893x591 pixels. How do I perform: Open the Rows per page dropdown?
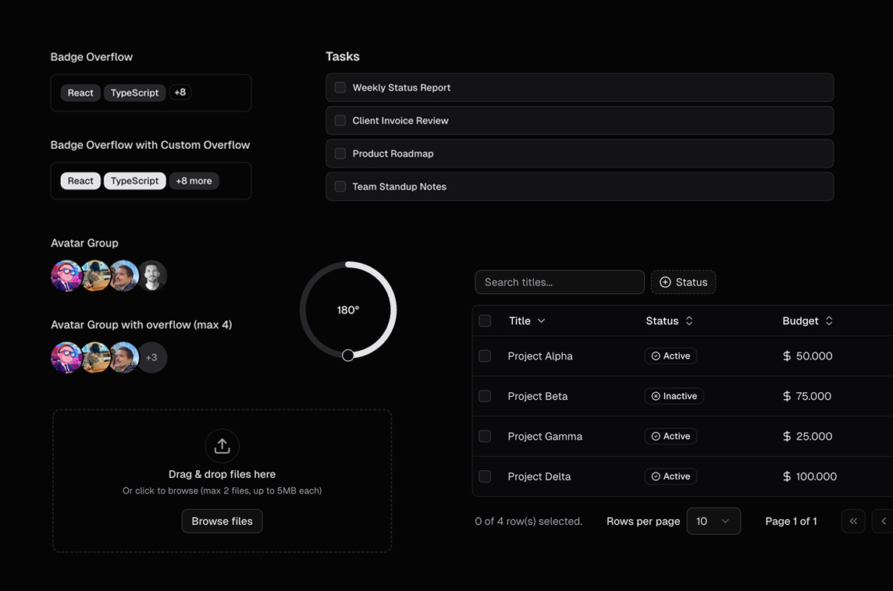click(x=713, y=521)
